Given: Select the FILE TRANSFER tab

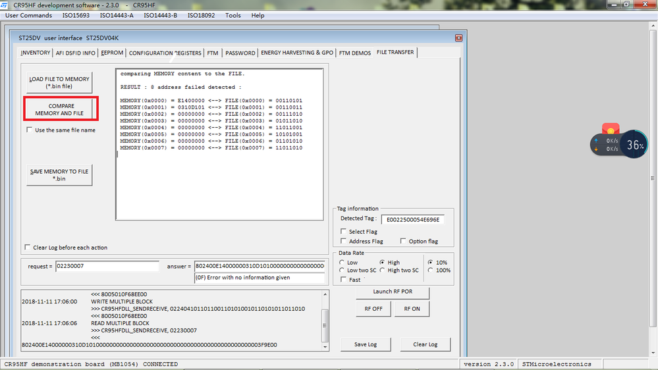Looking at the screenshot, I should pyautogui.click(x=395, y=52).
